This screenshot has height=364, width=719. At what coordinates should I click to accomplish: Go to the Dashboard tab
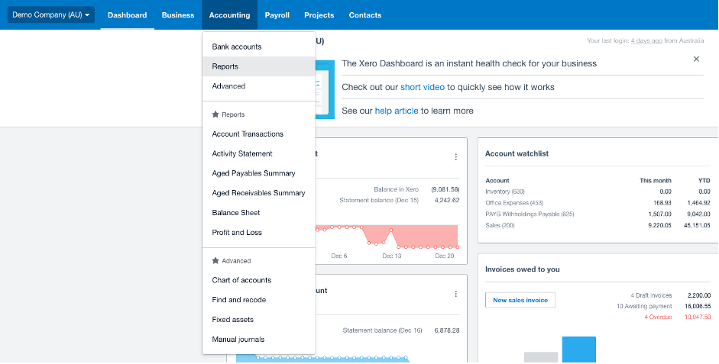pyautogui.click(x=127, y=15)
